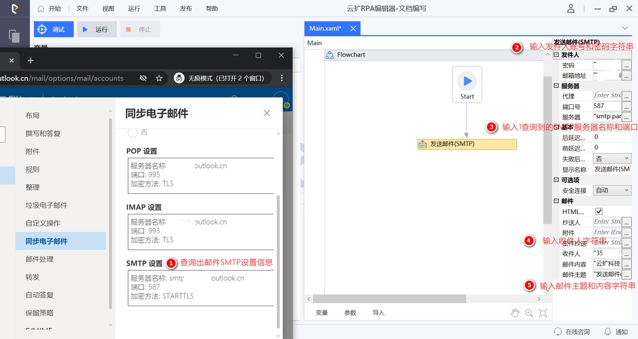Click the zoom magnifier icon on canvas
Viewport: 638px width, 339px height.
pos(529,313)
